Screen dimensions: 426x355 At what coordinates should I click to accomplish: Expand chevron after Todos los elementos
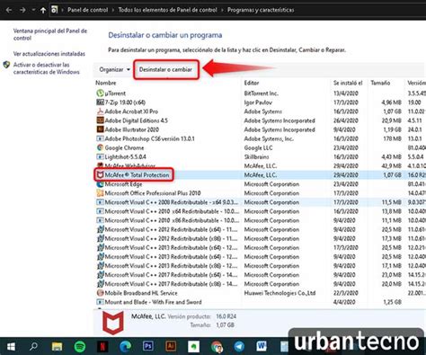click(x=222, y=10)
